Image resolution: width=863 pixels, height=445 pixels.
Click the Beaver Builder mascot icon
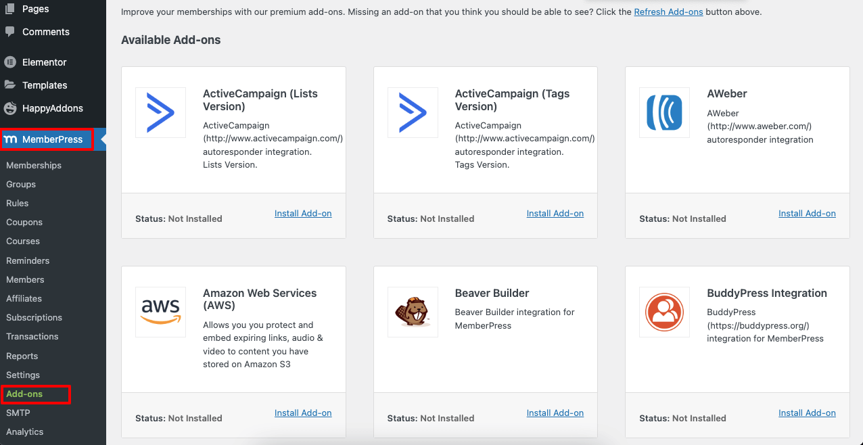coord(413,312)
